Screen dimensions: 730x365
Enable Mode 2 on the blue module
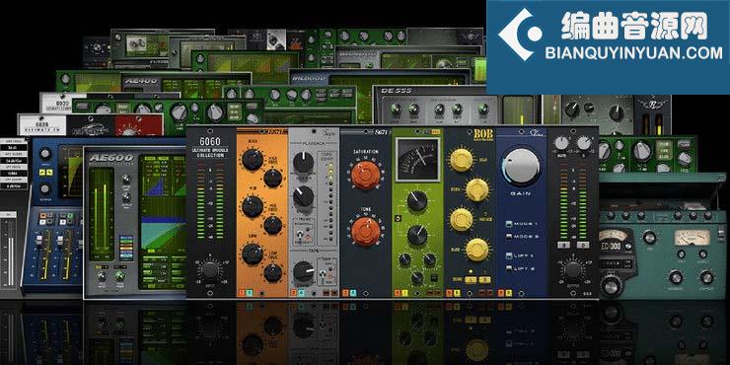[x=509, y=237]
